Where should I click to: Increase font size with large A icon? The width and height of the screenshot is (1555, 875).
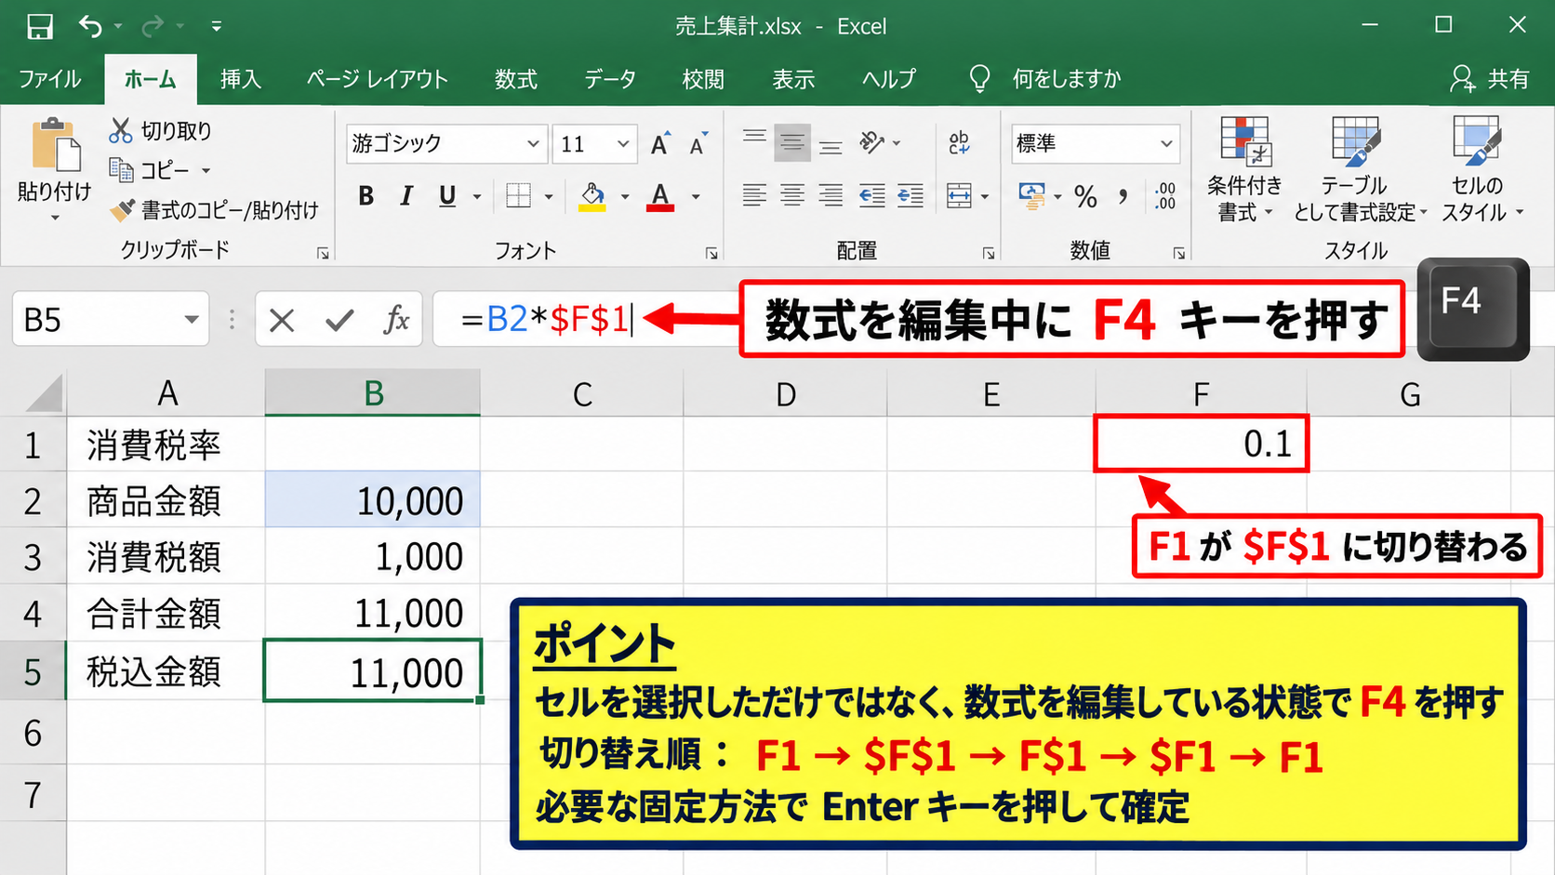coord(660,144)
